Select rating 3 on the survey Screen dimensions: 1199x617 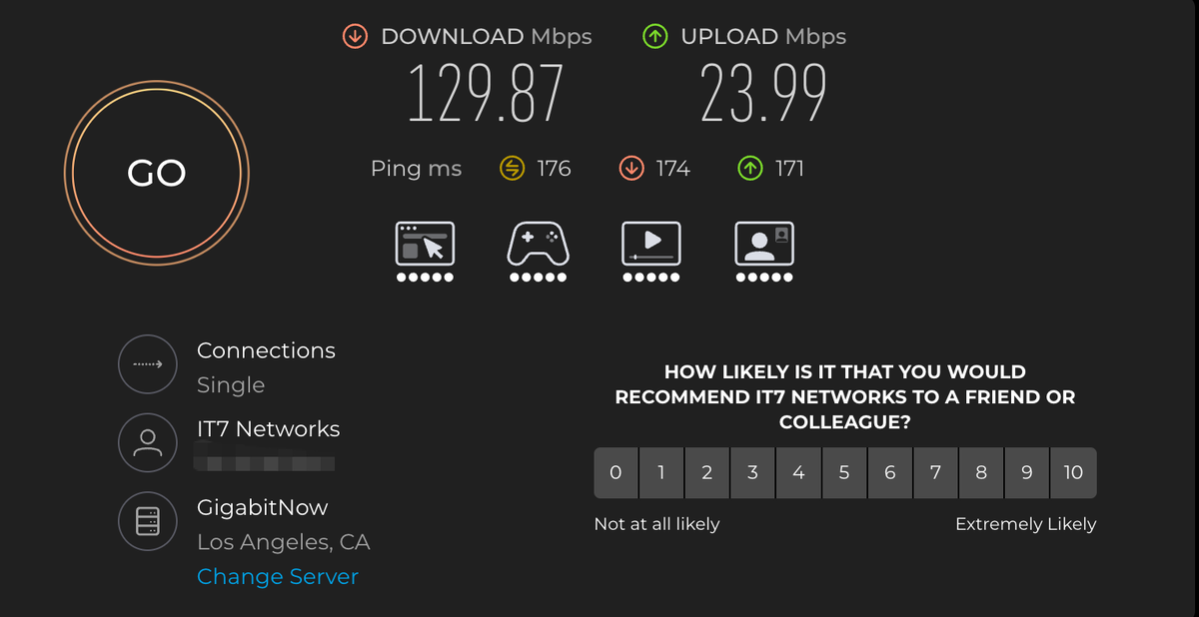[x=752, y=472]
